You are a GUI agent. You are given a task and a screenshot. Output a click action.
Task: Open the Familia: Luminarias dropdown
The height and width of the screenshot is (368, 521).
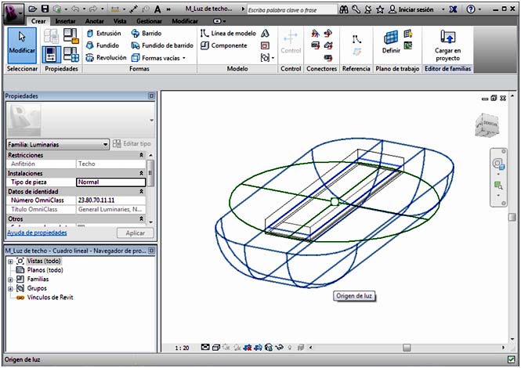105,144
